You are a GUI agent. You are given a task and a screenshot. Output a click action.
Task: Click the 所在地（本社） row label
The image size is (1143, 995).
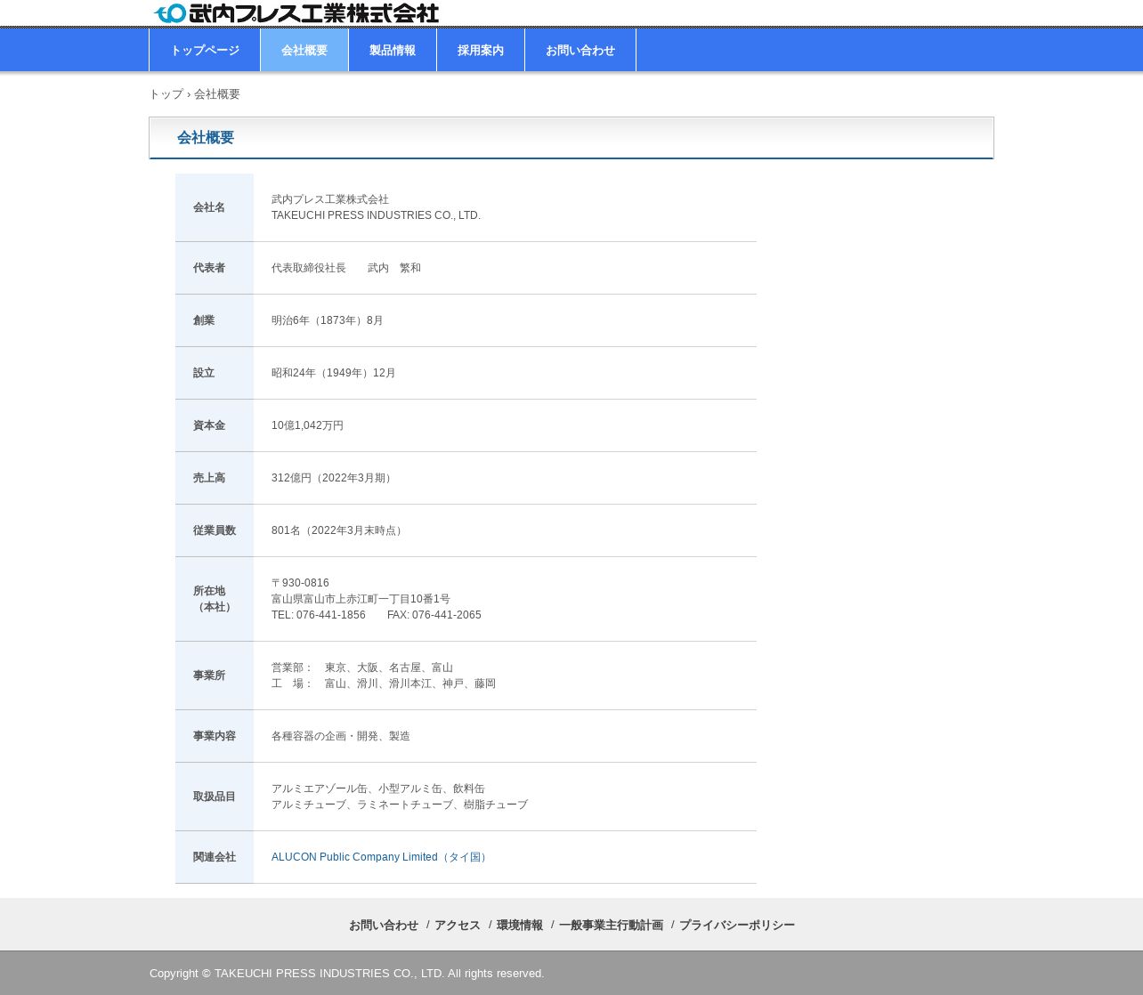click(x=215, y=599)
